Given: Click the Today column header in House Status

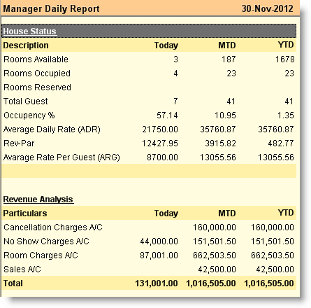Looking at the screenshot, I should 166,45.
